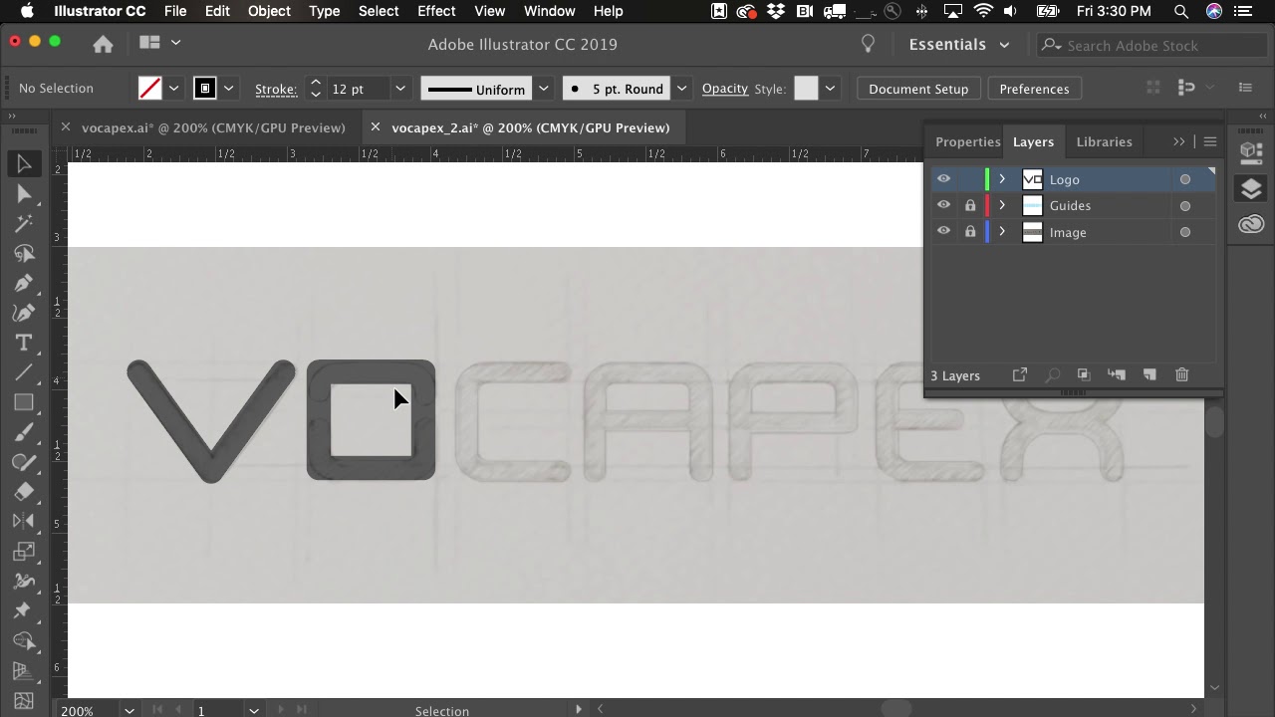Open the Effect menu

436,11
